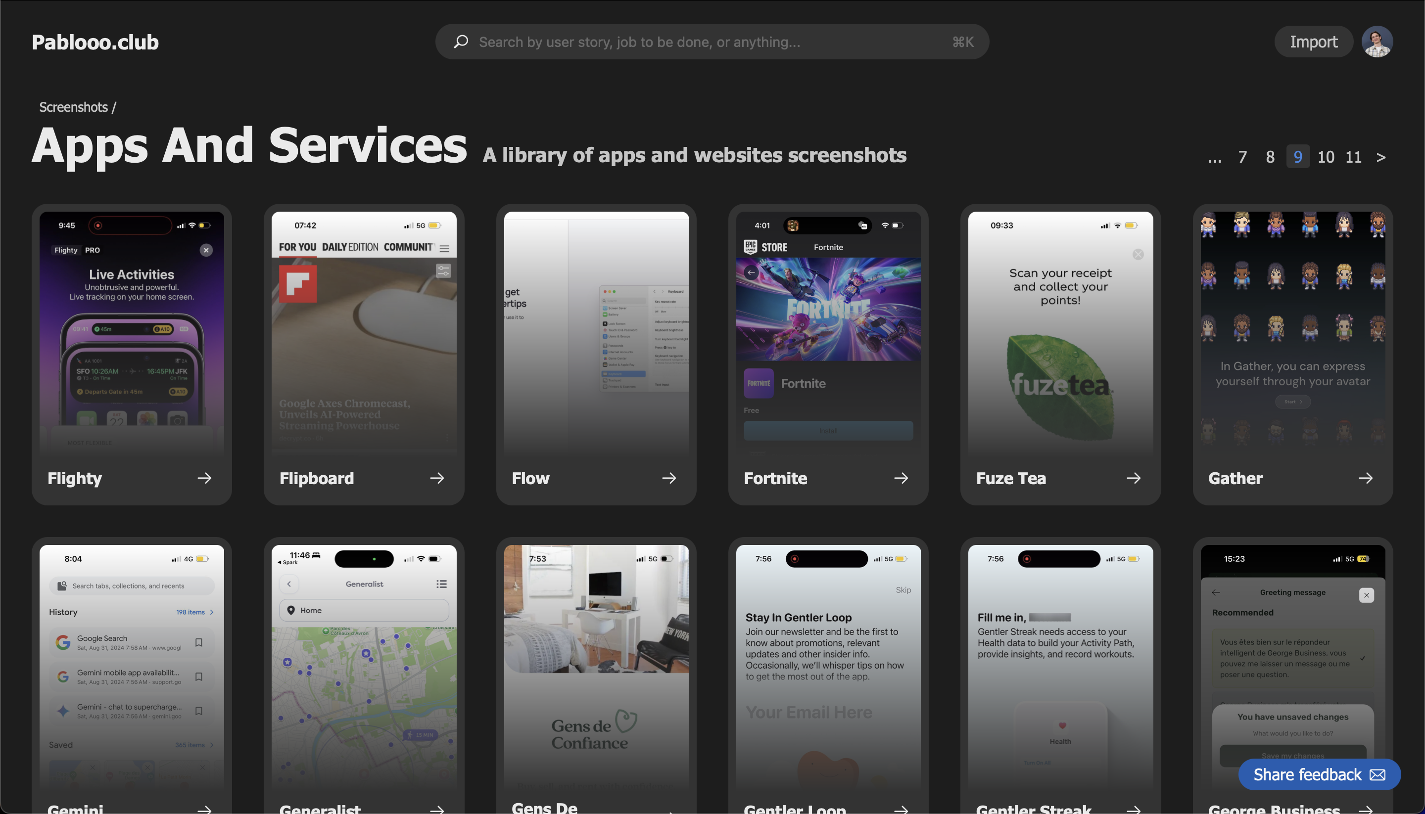Click the Import button
The image size is (1425, 814).
point(1314,42)
